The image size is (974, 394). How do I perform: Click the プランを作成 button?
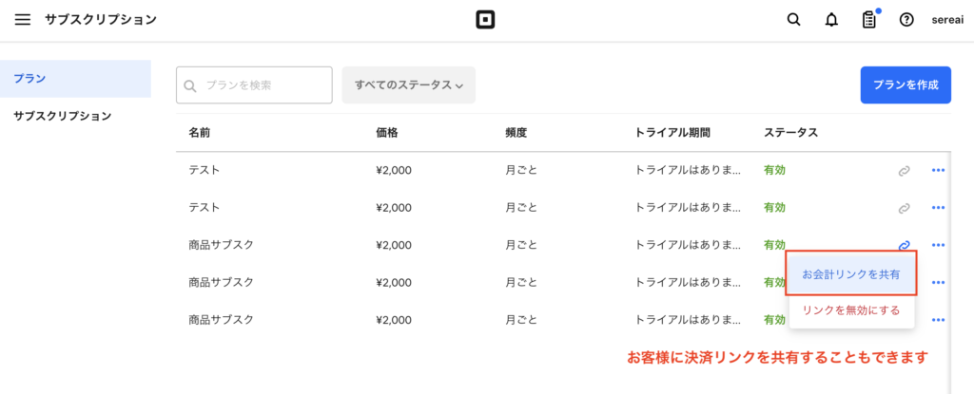click(x=906, y=85)
